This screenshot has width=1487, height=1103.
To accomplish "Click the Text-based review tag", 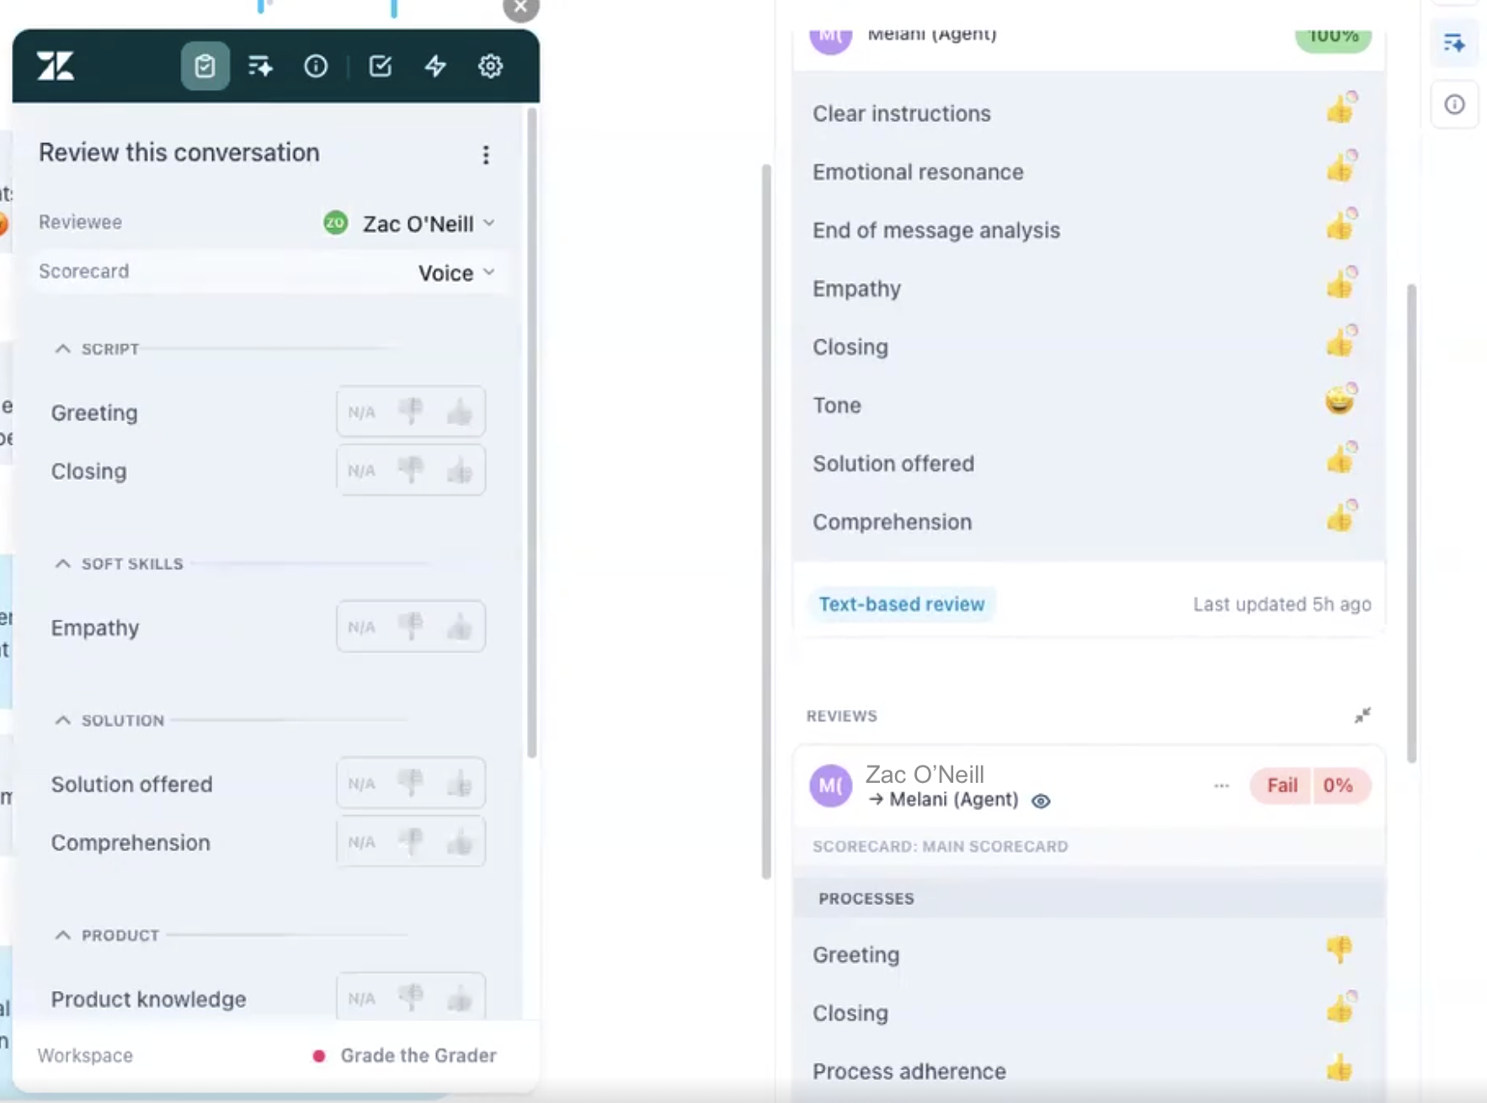I will [x=901, y=604].
